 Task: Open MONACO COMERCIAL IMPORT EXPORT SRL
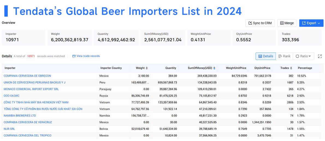pyautogui.click(x=31, y=89)
